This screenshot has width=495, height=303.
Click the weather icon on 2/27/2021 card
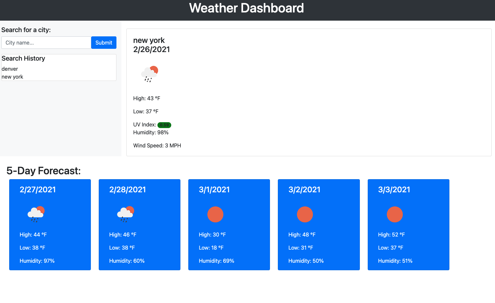click(36, 214)
